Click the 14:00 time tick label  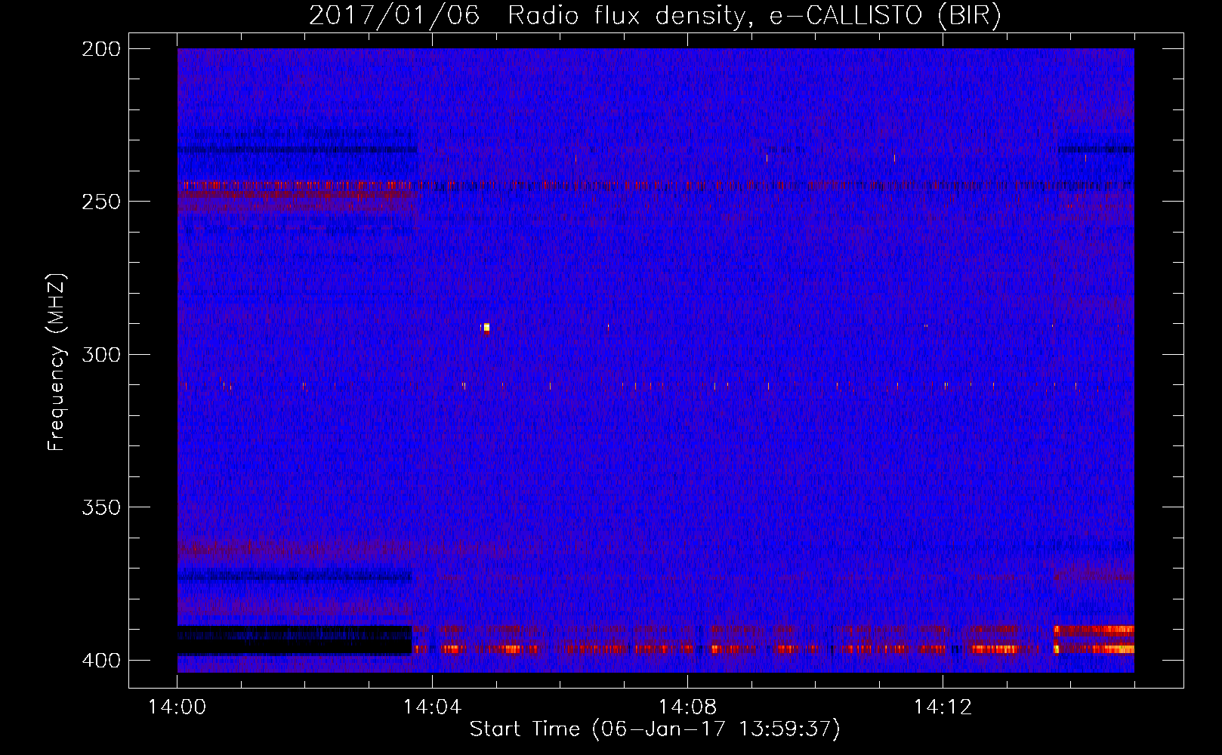tap(177, 707)
